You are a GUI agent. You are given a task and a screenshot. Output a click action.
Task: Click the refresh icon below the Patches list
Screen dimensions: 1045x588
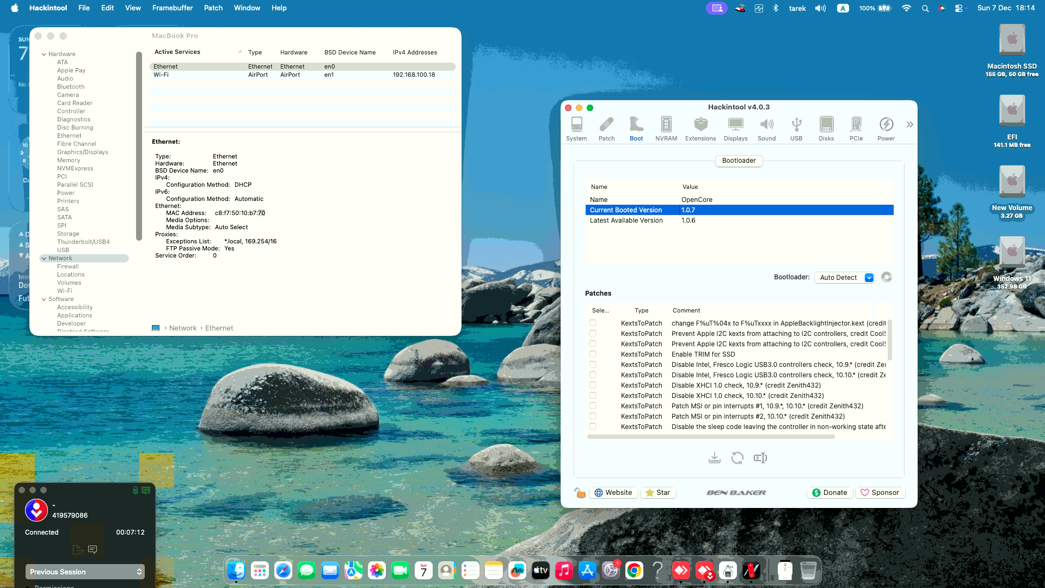pos(737,458)
